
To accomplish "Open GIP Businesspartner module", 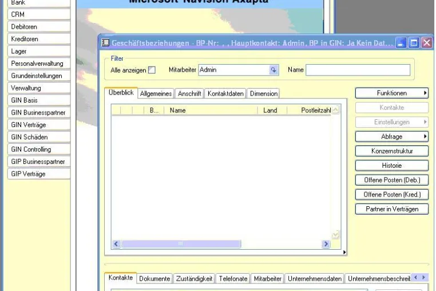I will tap(39, 161).
